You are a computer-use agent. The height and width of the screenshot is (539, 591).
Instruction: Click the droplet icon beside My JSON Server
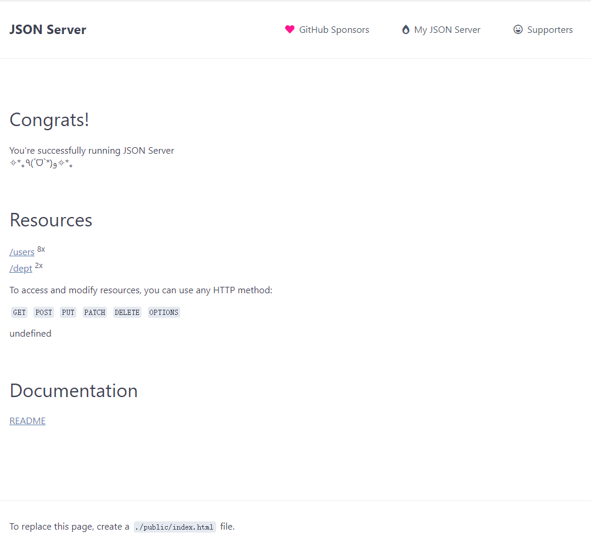[x=406, y=29]
